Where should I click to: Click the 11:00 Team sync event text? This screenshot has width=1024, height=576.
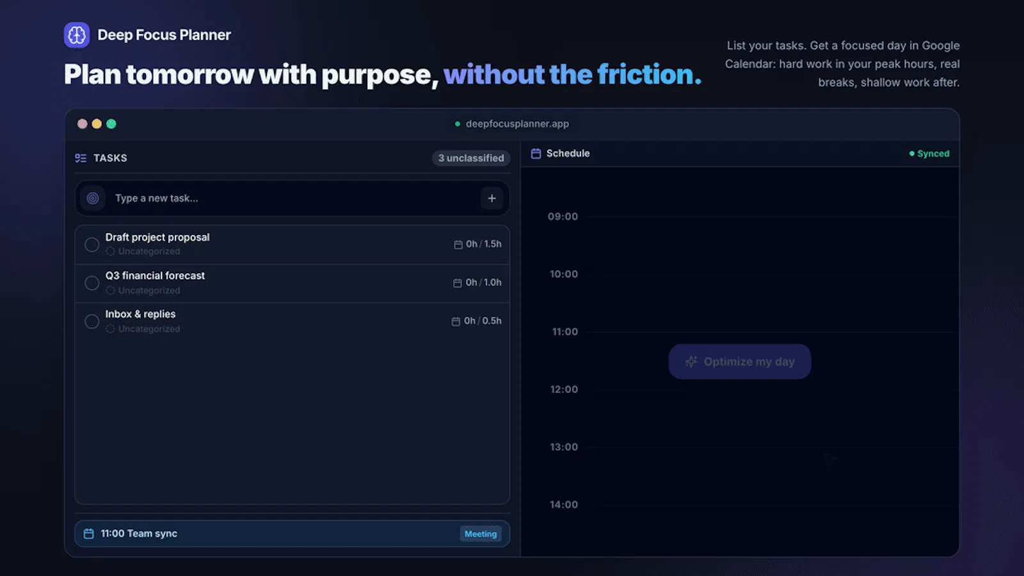point(139,534)
